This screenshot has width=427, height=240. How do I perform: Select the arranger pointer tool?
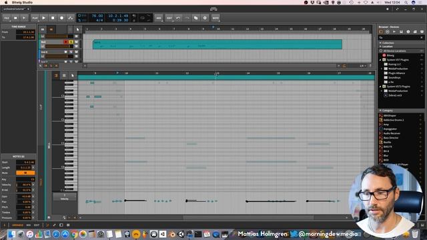(x=77, y=29)
